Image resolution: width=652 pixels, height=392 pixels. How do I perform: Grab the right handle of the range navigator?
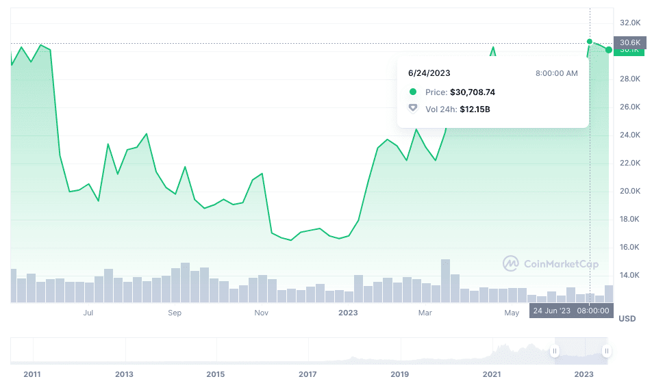tap(607, 351)
